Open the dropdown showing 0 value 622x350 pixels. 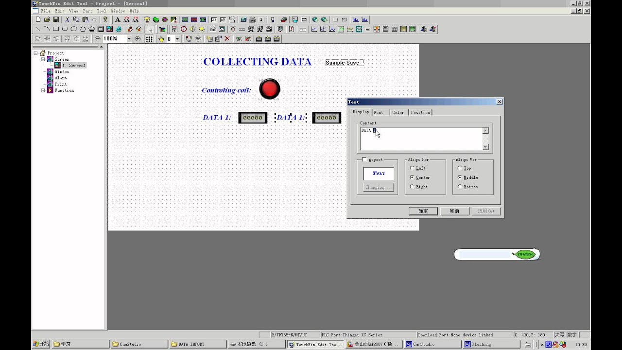pyautogui.click(x=177, y=38)
